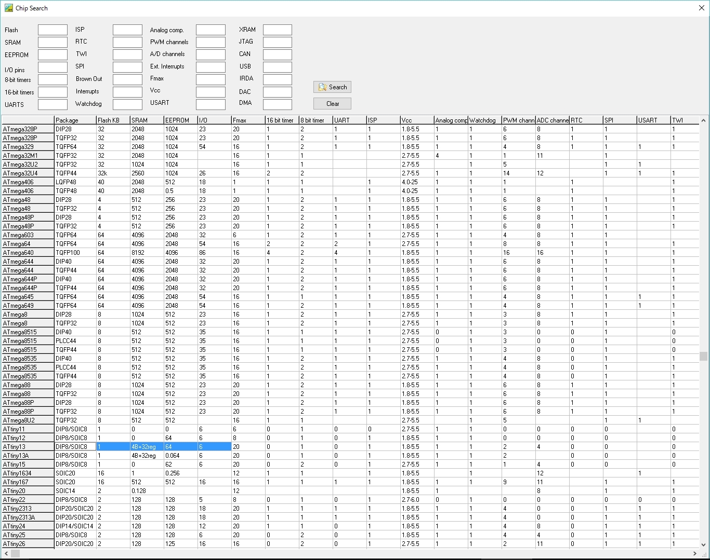Viewport: 710px width, 560px height.
Task: Click the TQFP100 package cell
Action: click(x=75, y=253)
